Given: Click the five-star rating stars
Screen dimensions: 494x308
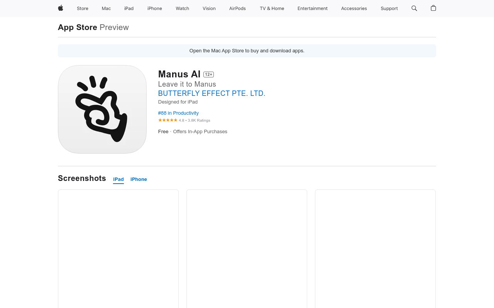Looking at the screenshot, I should click(x=167, y=120).
